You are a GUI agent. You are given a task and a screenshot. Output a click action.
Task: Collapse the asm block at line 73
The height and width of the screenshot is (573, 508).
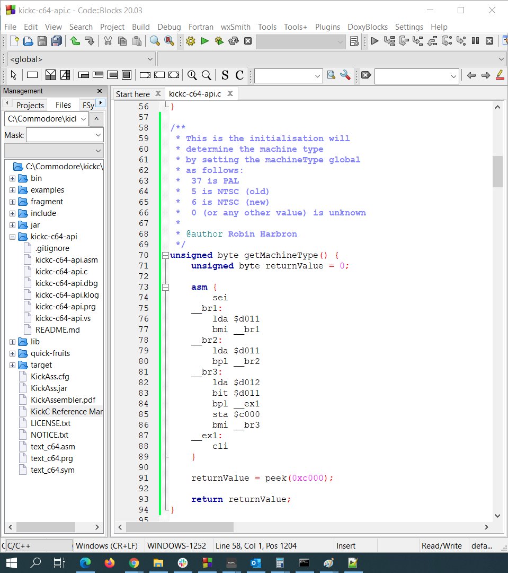tap(165, 286)
